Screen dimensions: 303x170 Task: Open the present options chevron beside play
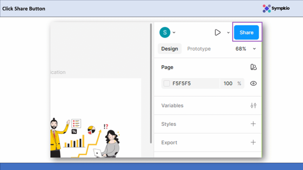228,33
